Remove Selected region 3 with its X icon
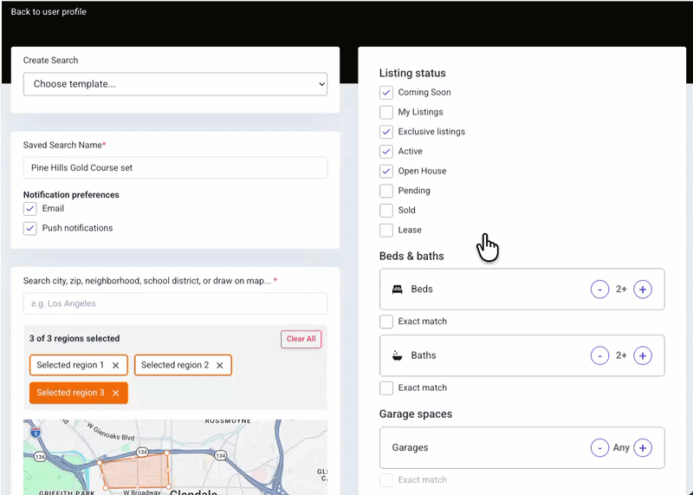This screenshot has height=495, width=693. click(116, 393)
